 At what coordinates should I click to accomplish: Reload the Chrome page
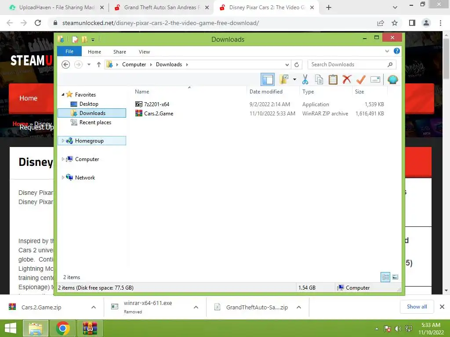(x=38, y=23)
